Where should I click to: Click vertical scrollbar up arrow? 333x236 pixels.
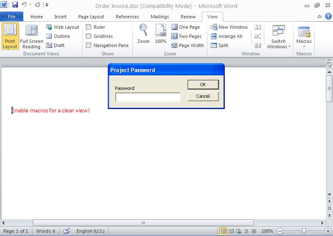[x=329, y=72]
